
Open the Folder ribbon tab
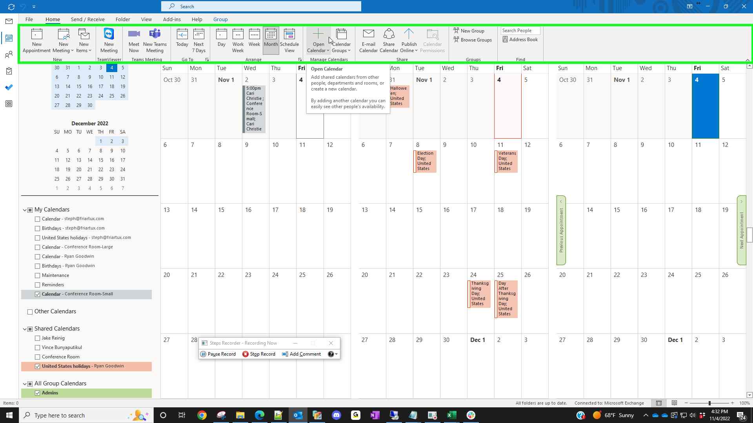point(123,19)
